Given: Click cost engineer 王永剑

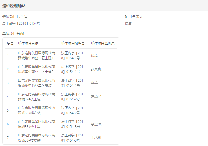Looking at the screenshot, I should coord(96,138).
